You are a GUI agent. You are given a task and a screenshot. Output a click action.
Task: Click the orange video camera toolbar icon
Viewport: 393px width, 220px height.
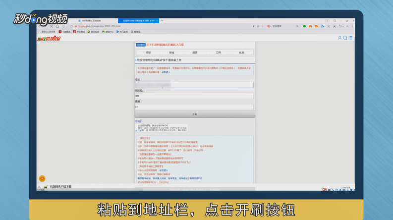click(316, 26)
